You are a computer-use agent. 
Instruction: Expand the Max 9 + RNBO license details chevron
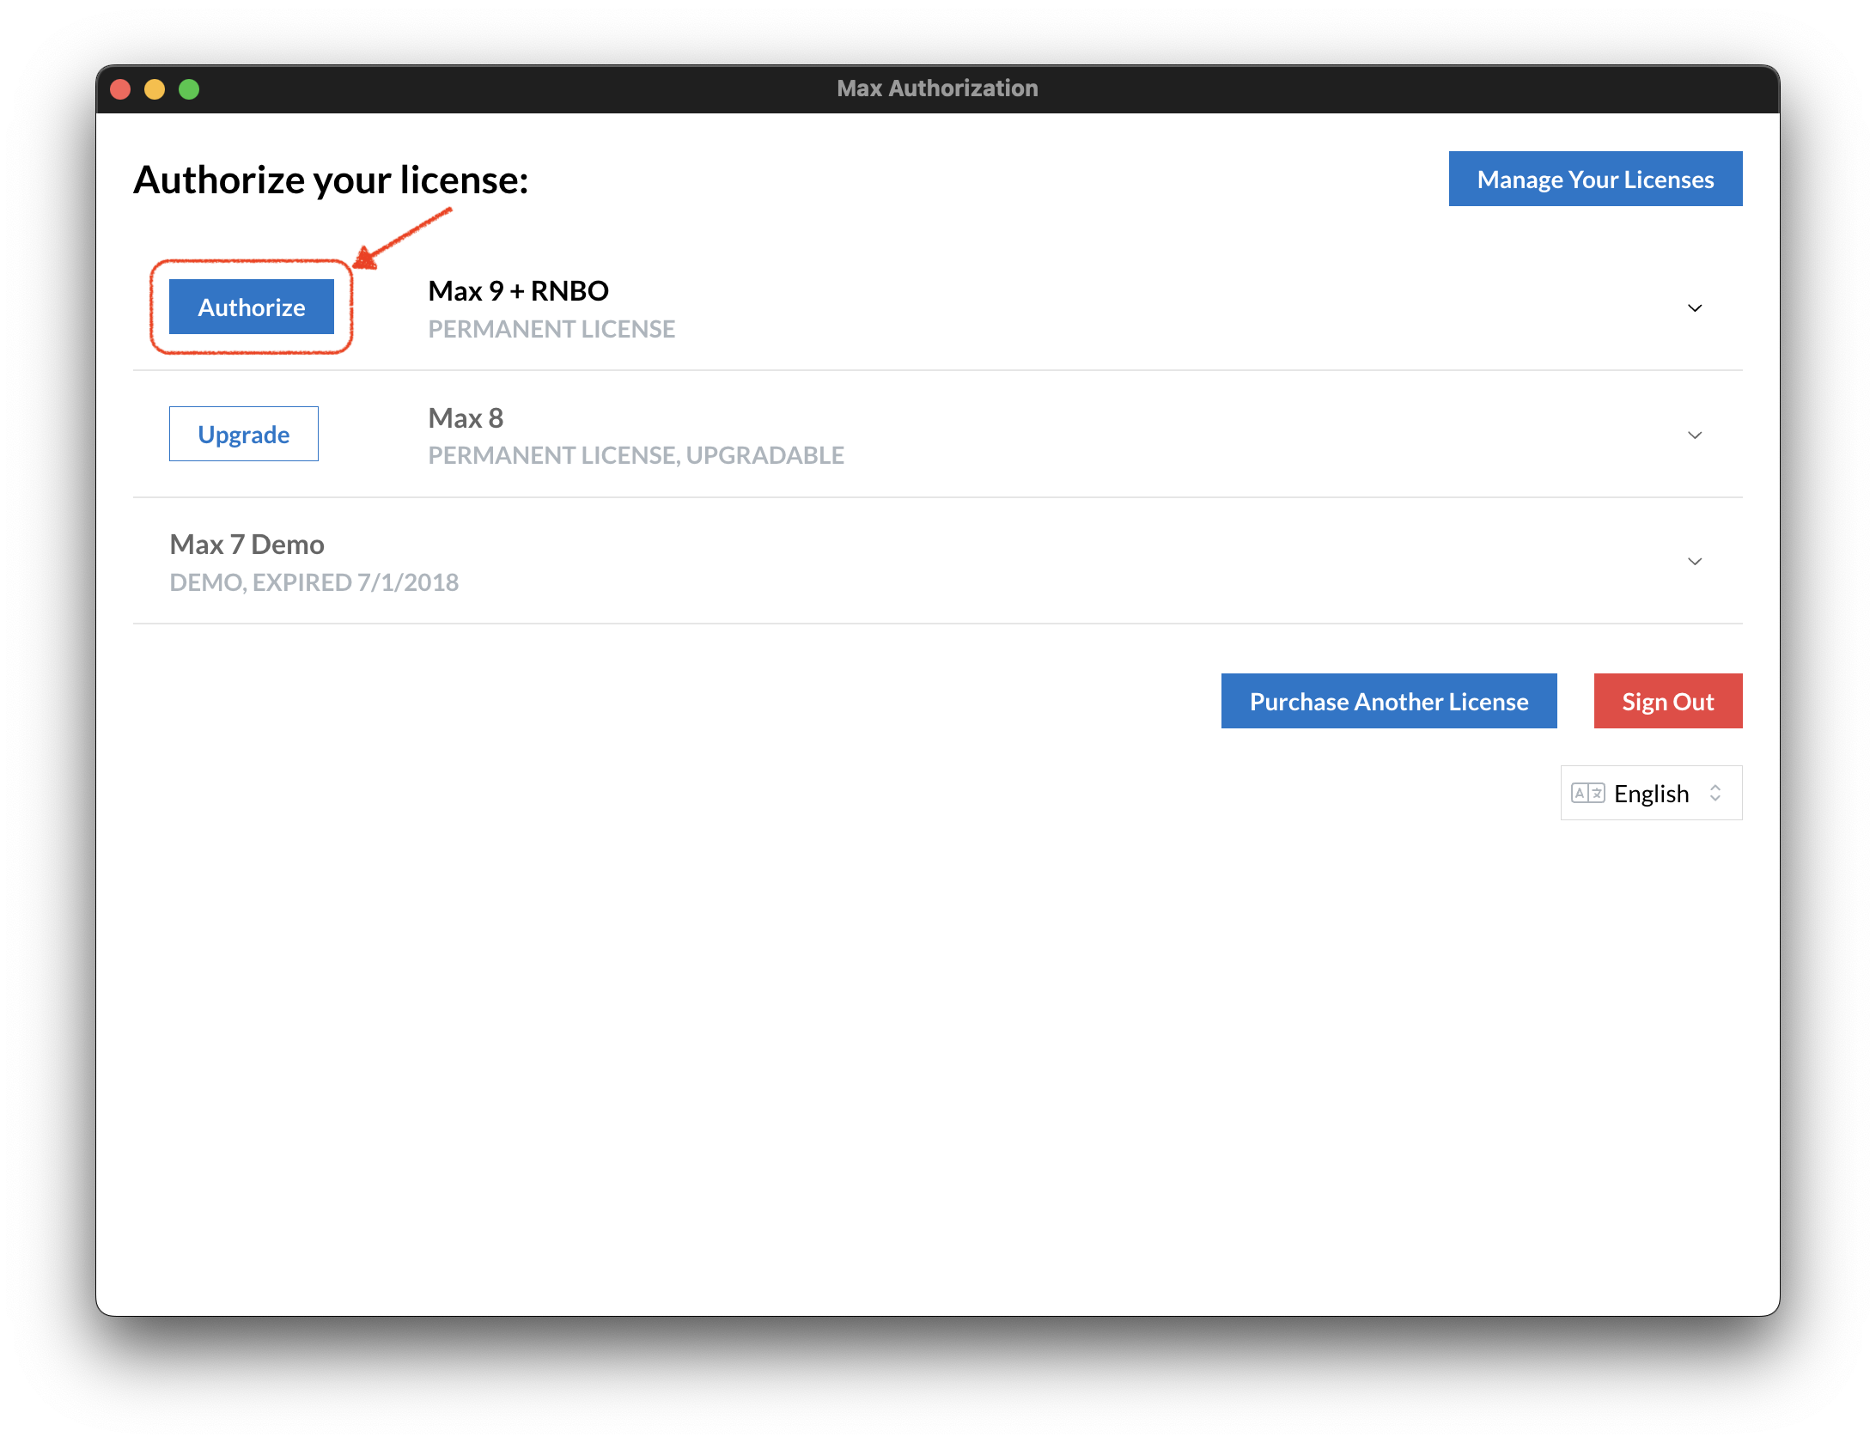pyautogui.click(x=1695, y=308)
